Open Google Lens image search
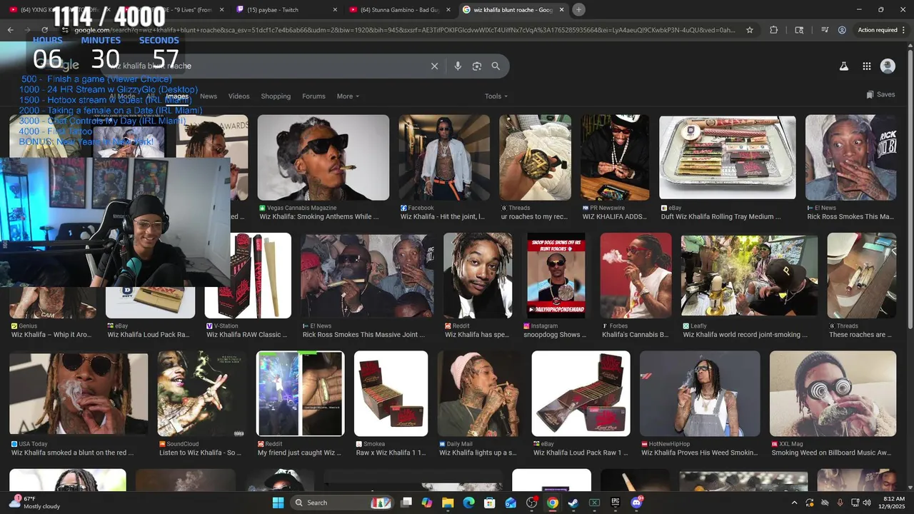Image resolution: width=914 pixels, height=514 pixels. (x=477, y=66)
